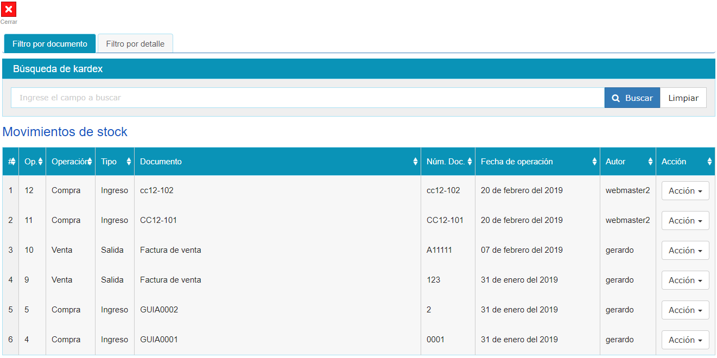717x358 pixels.
Task: Open Acción dropdown for GUIA0002 row
Action: (x=685, y=310)
